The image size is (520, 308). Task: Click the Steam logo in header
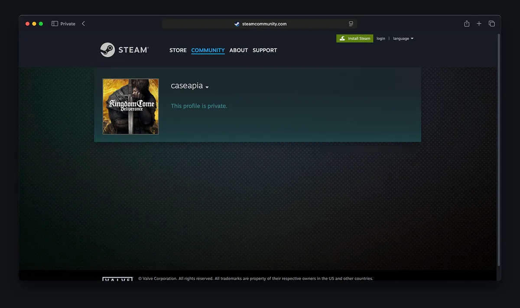tap(124, 50)
